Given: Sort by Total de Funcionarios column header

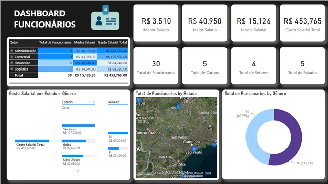Looking at the screenshot, I should [55, 42].
